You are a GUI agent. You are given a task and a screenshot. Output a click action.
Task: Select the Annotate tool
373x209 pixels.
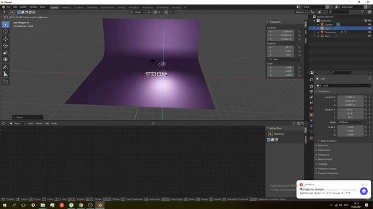point(5,67)
